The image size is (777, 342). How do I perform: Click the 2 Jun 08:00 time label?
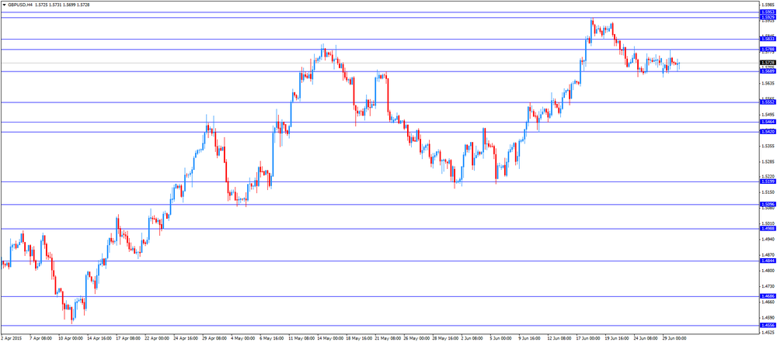[472, 338]
